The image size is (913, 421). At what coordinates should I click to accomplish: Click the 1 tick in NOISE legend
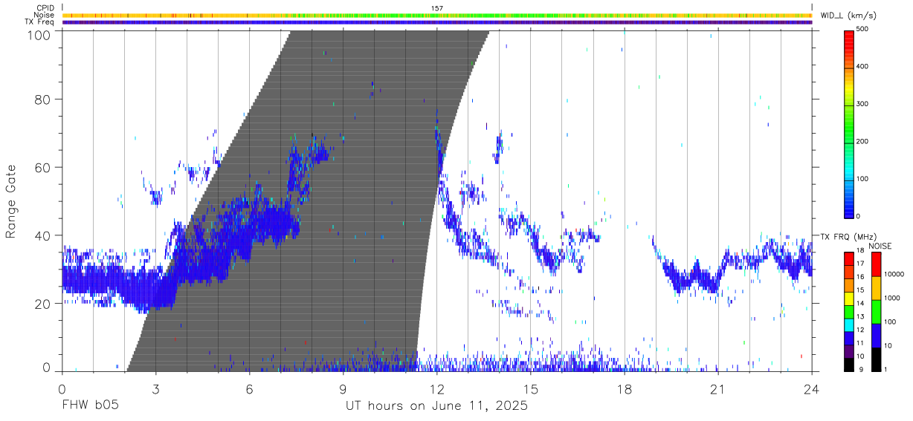(x=885, y=369)
